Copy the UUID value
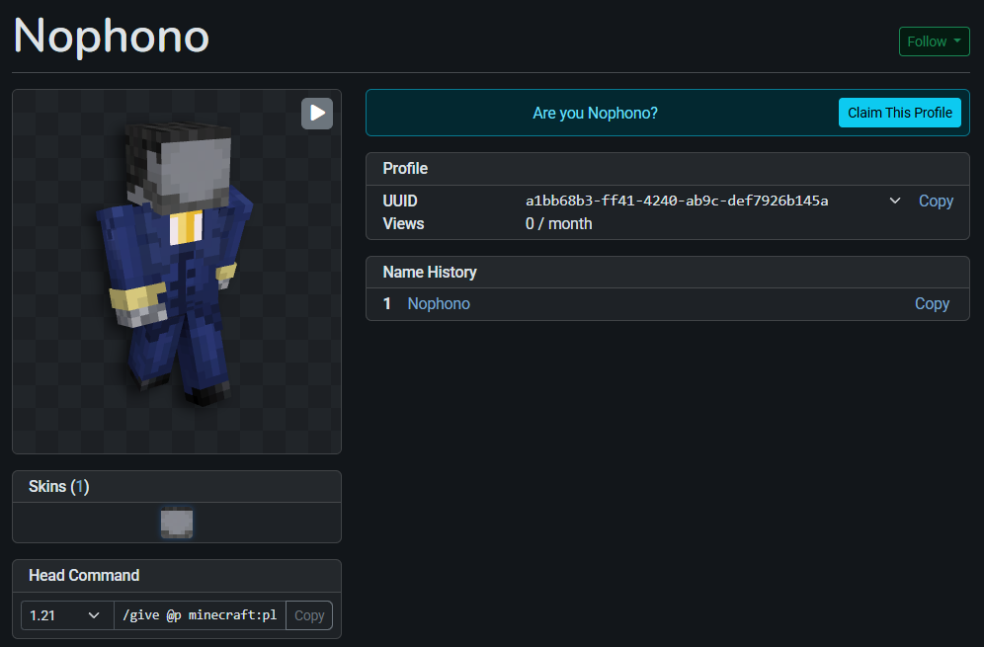Screen dimensions: 984x647 [935, 201]
